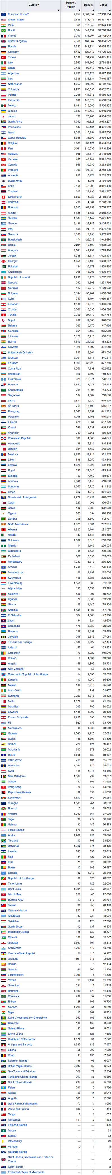The height and width of the screenshot is (1175, 112).
Task: Click the Russia flag icon
Action: tap(4, 46)
